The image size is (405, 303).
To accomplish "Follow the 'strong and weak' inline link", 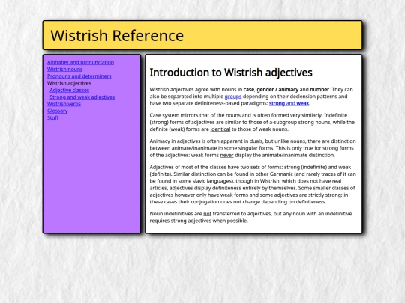I will [289, 103].
